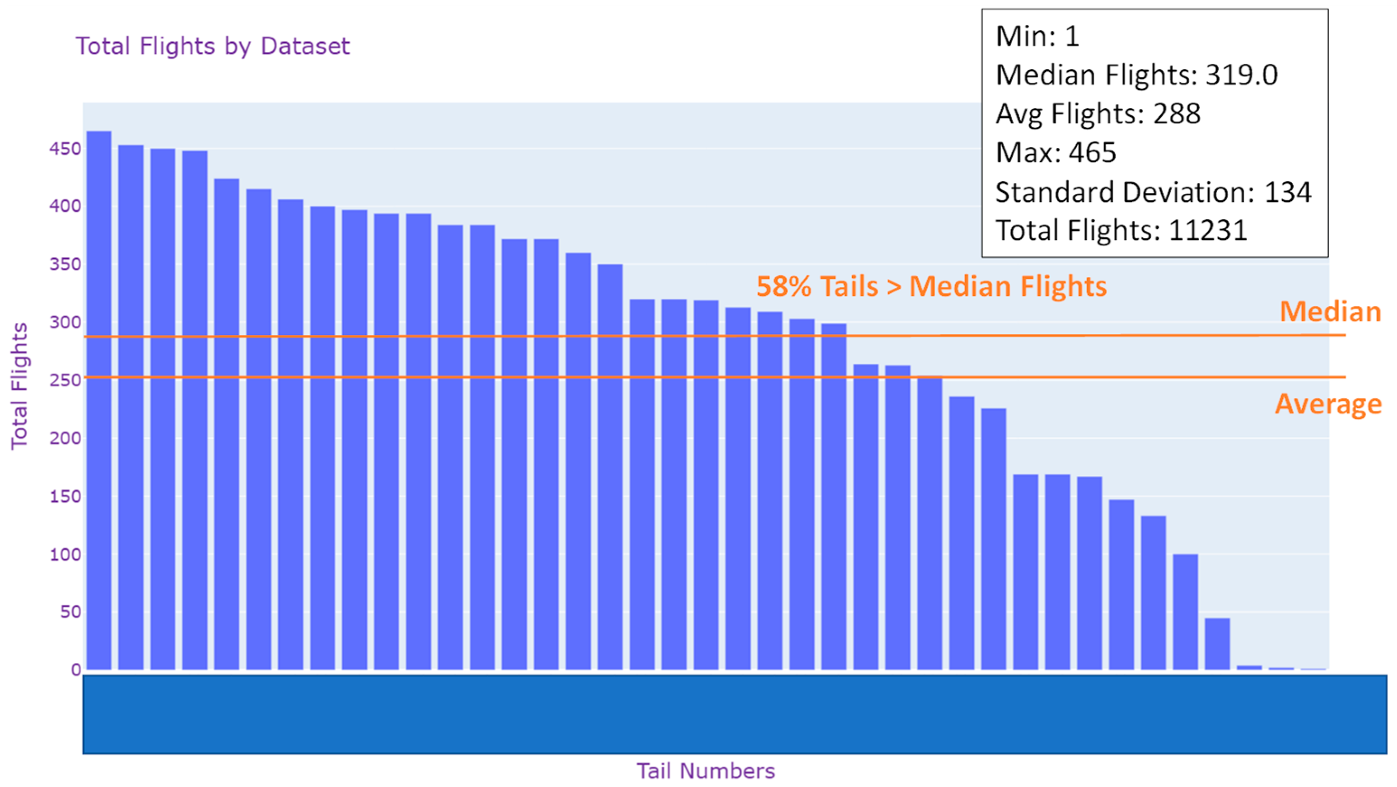Select the "Standard Deviation: 134" line
This screenshot has width=1397, height=787.
[x=1154, y=192]
